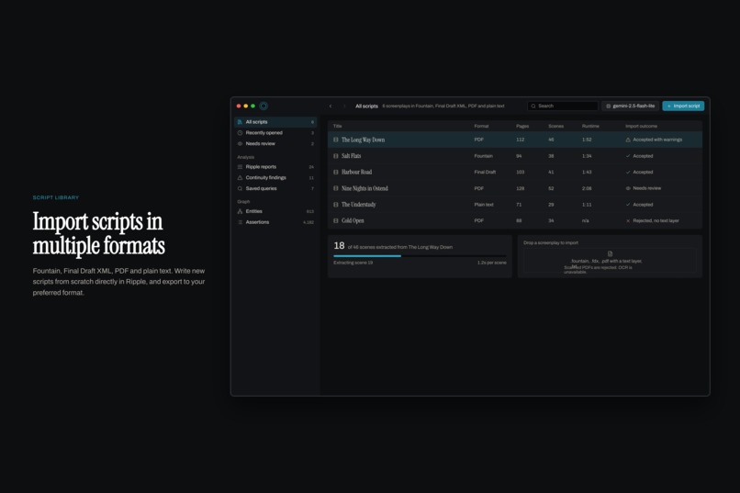Click the eye icon in Nine Nights in Ostend row

click(x=628, y=188)
